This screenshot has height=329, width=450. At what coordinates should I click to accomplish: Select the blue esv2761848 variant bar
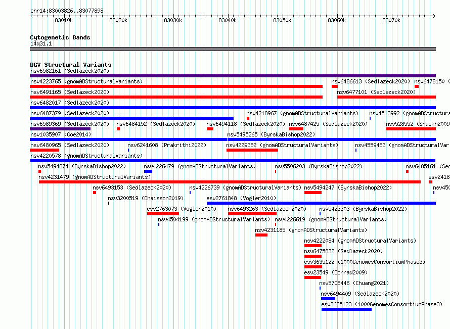321,203
